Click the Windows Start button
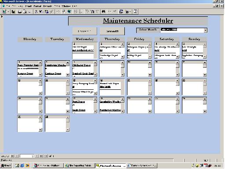 pyautogui.click(x=6, y=165)
